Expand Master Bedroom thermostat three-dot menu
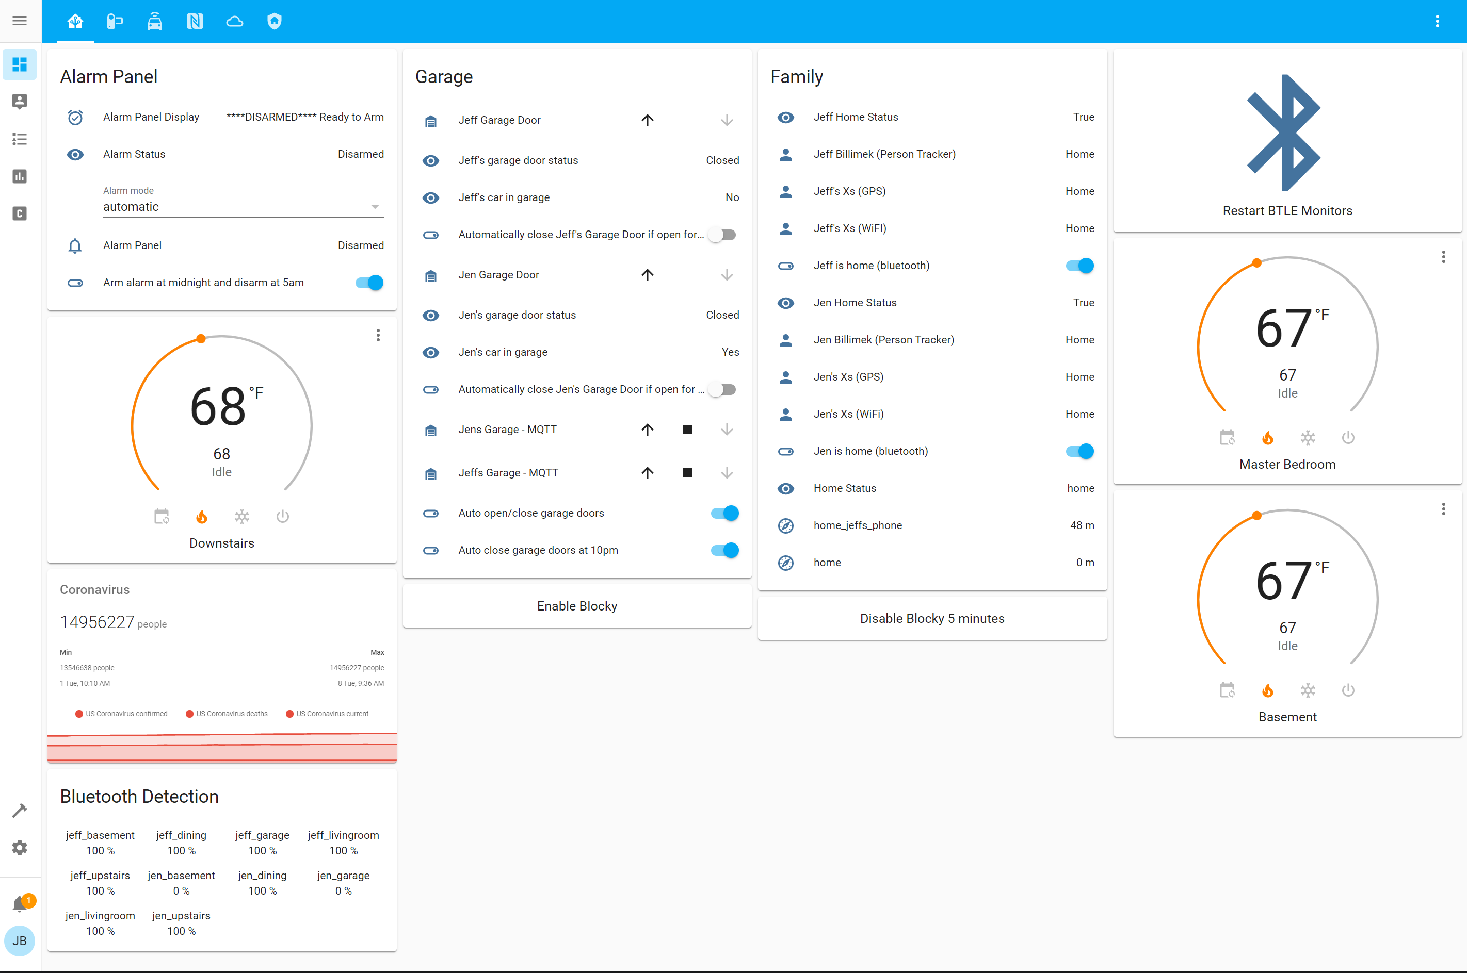 pyautogui.click(x=1443, y=257)
